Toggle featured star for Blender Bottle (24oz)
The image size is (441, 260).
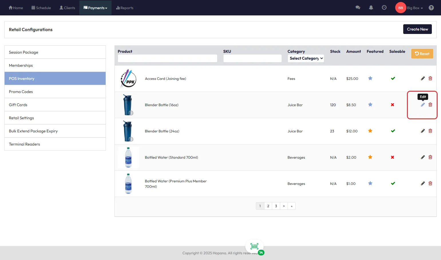pos(370,131)
